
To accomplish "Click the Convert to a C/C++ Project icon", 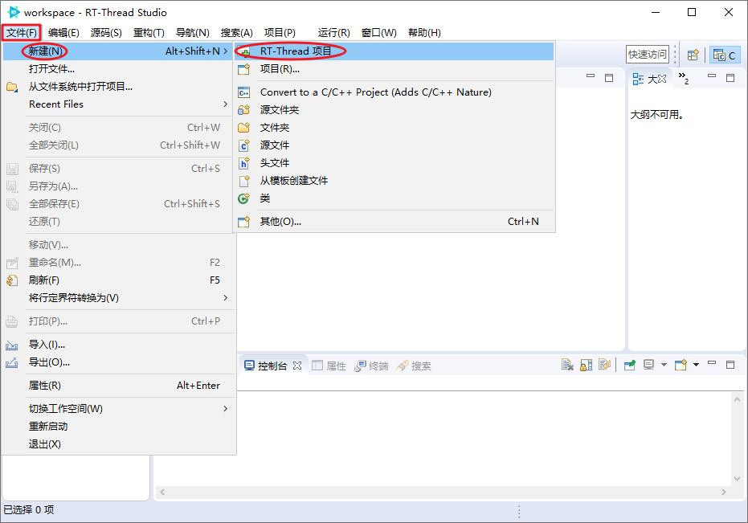I will click(243, 92).
